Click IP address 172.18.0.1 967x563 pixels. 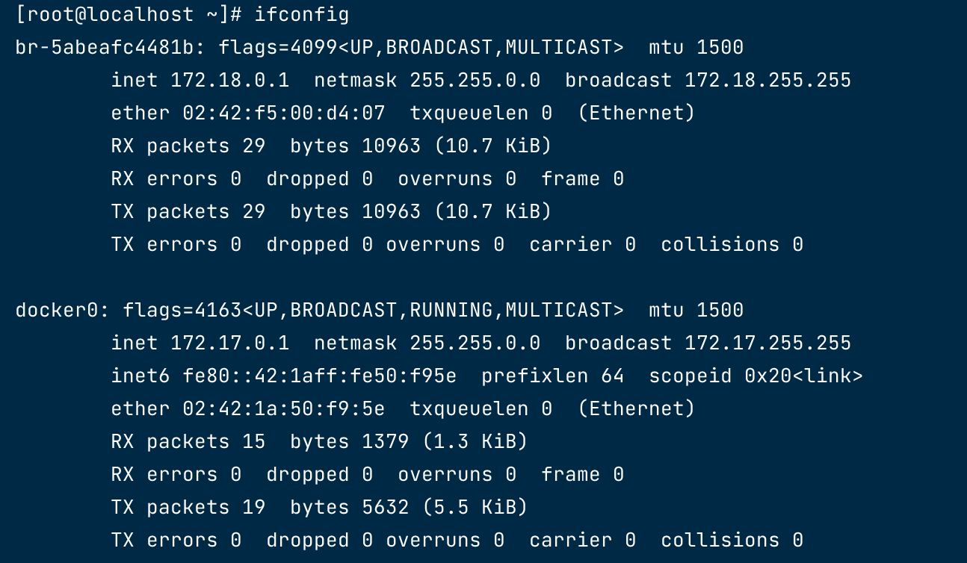pyautogui.click(x=230, y=81)
